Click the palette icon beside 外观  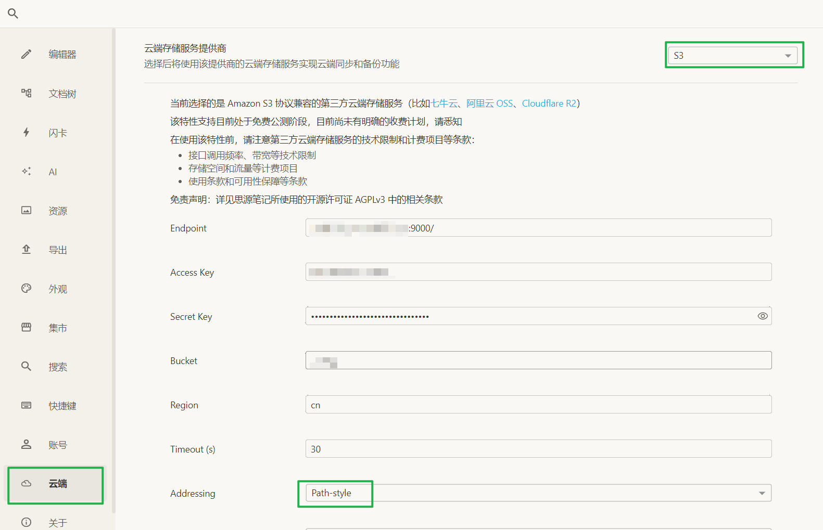(x=26, y=288)
